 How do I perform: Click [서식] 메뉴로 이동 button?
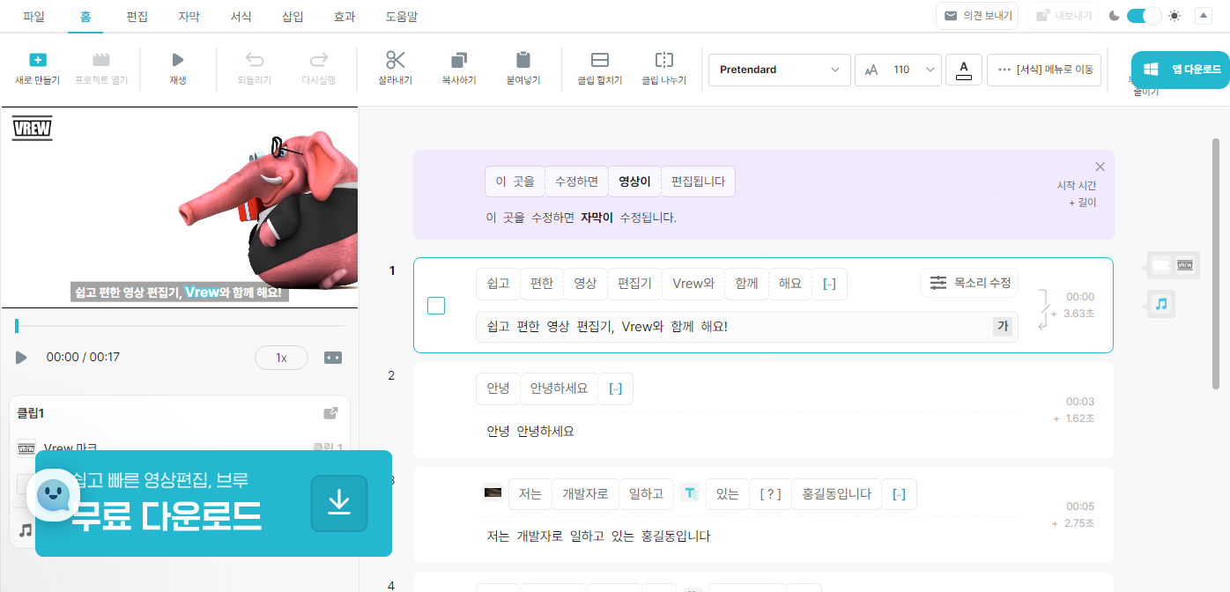point(1044,70)
